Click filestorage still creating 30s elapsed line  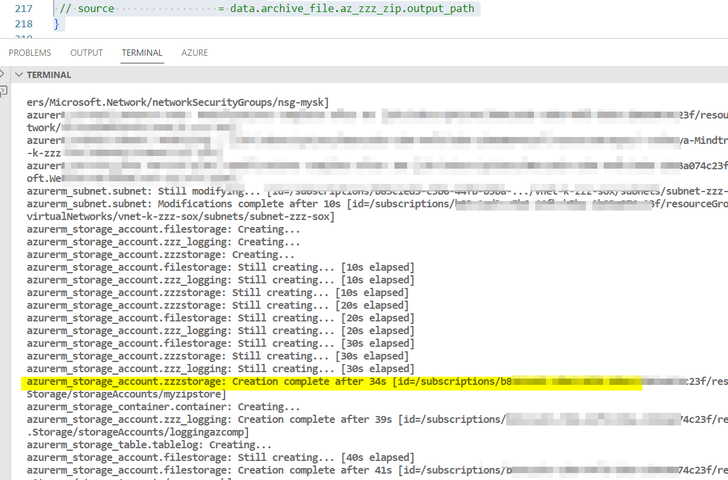tap(221, 344)
